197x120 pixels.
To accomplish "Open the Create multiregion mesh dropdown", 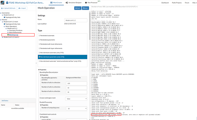I will [76, 99].
